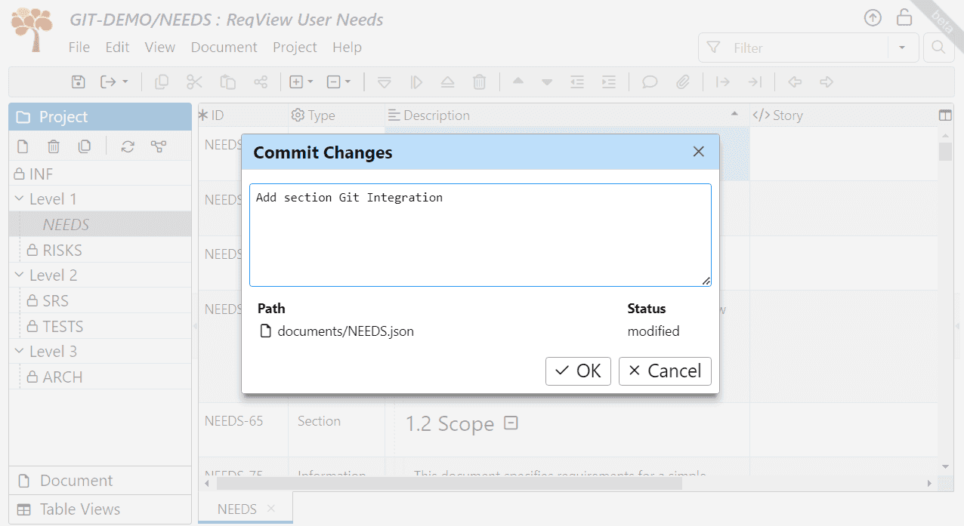Collapse the Level 1 tree group
The image size is (964, 526).
tap(19, 199)
